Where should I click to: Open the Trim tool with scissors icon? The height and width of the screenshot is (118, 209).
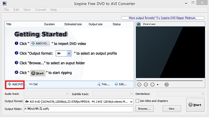103,84
